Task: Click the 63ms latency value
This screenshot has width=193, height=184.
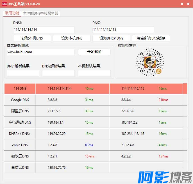Action: point(89,145)
